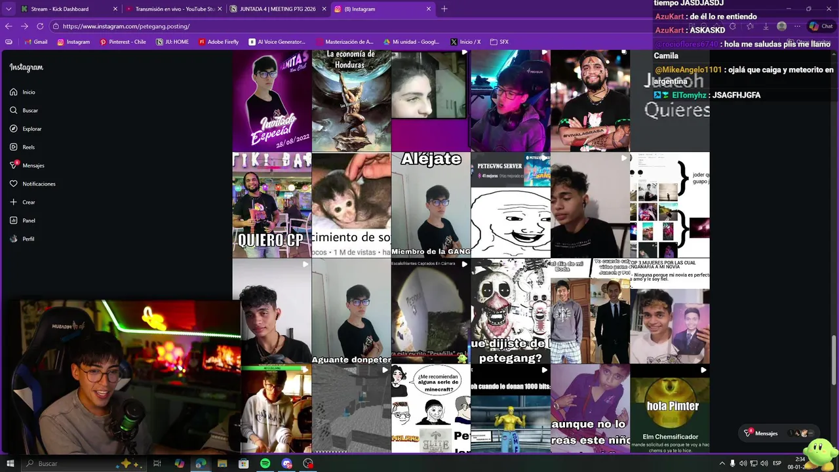Open Pinterest - Chile bookmark
839x472 pixels.
[x=123, y=42]
